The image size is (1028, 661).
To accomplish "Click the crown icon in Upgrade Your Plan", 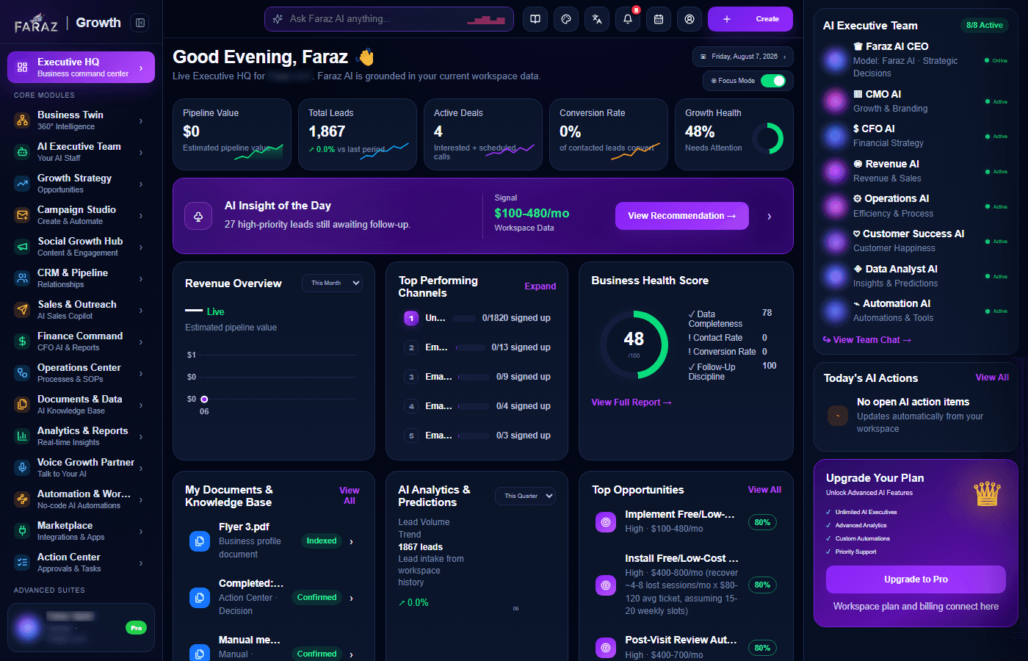I will 988,494.
